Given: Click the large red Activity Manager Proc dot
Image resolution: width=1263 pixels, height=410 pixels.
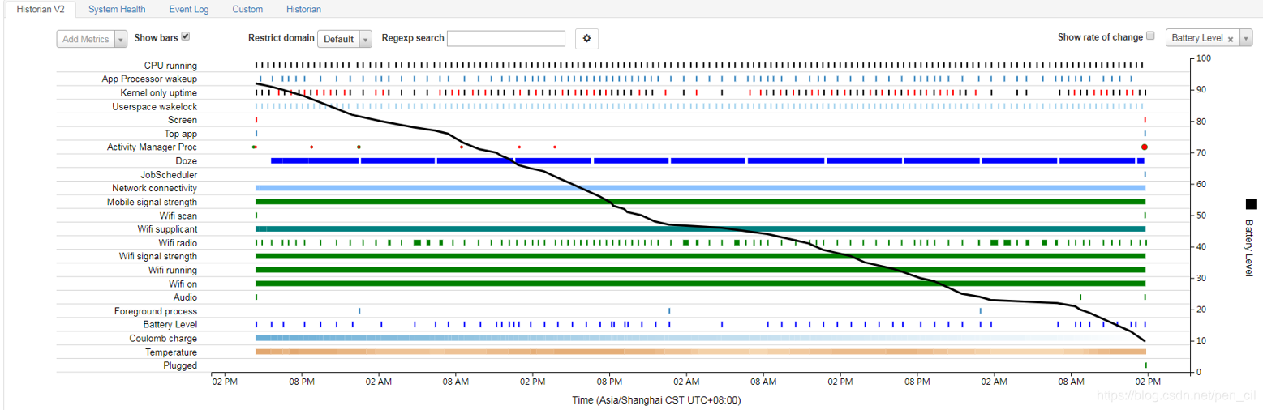Looking at the screenshot, I should pos(1144,147).
